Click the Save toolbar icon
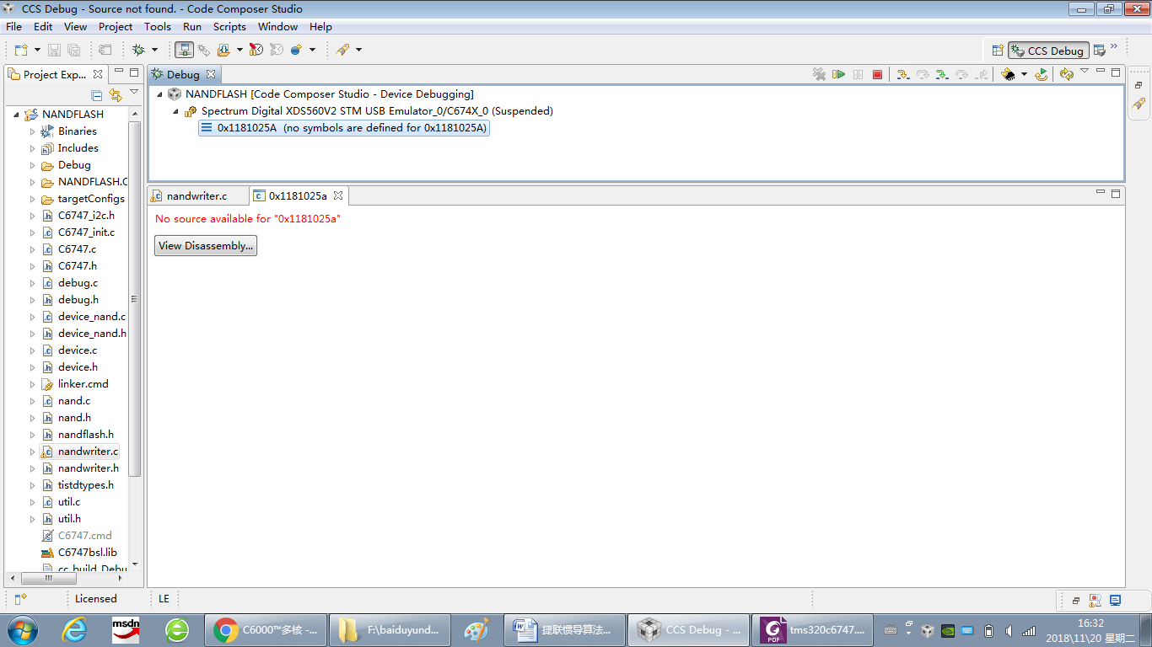This screenshot has height=647, width=1152. (54, 50)
